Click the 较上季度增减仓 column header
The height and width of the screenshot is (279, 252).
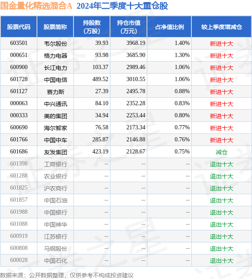(221, 27)
